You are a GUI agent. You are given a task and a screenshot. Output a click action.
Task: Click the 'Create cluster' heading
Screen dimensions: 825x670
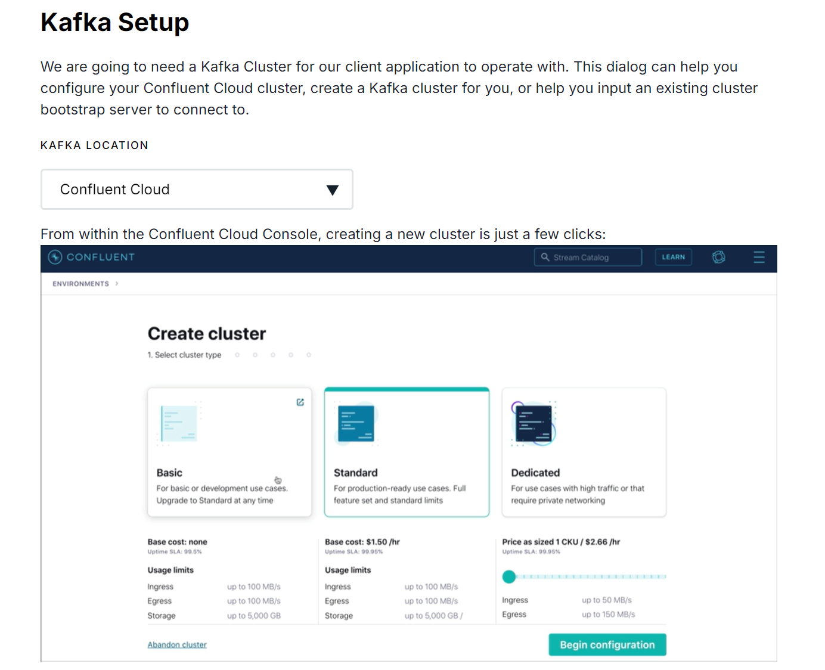[x=207, y=334]
